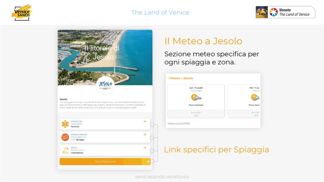Click 'Il Meteo a Jesolo' title inside weather panel
The height and width of the screenshot is (182, 324).
click(x=180, y=78)
